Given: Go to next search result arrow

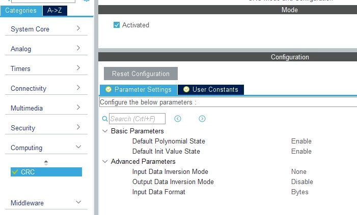Looking at the screenshot, I should click(x=202, y=119).
